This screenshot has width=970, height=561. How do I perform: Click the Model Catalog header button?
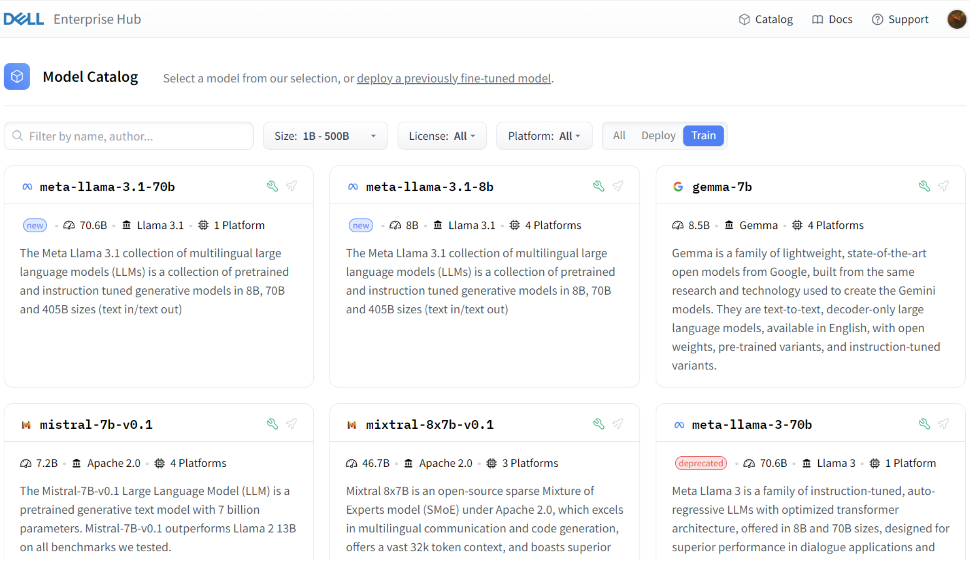click(90, 76)
